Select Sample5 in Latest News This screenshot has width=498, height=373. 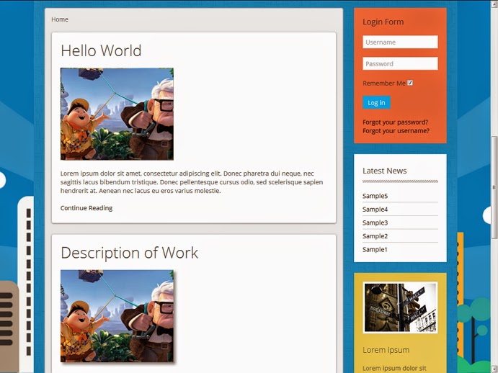(375, 196)
